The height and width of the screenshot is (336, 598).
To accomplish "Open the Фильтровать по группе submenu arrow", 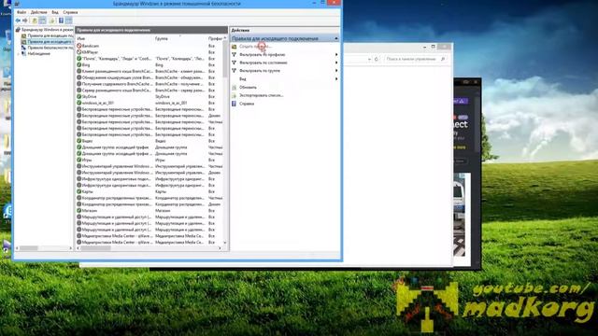I will [x=336, y=71].
